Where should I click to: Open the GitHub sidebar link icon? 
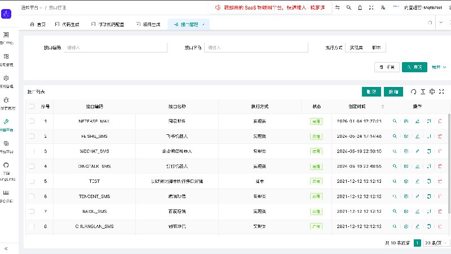[6, 165]
